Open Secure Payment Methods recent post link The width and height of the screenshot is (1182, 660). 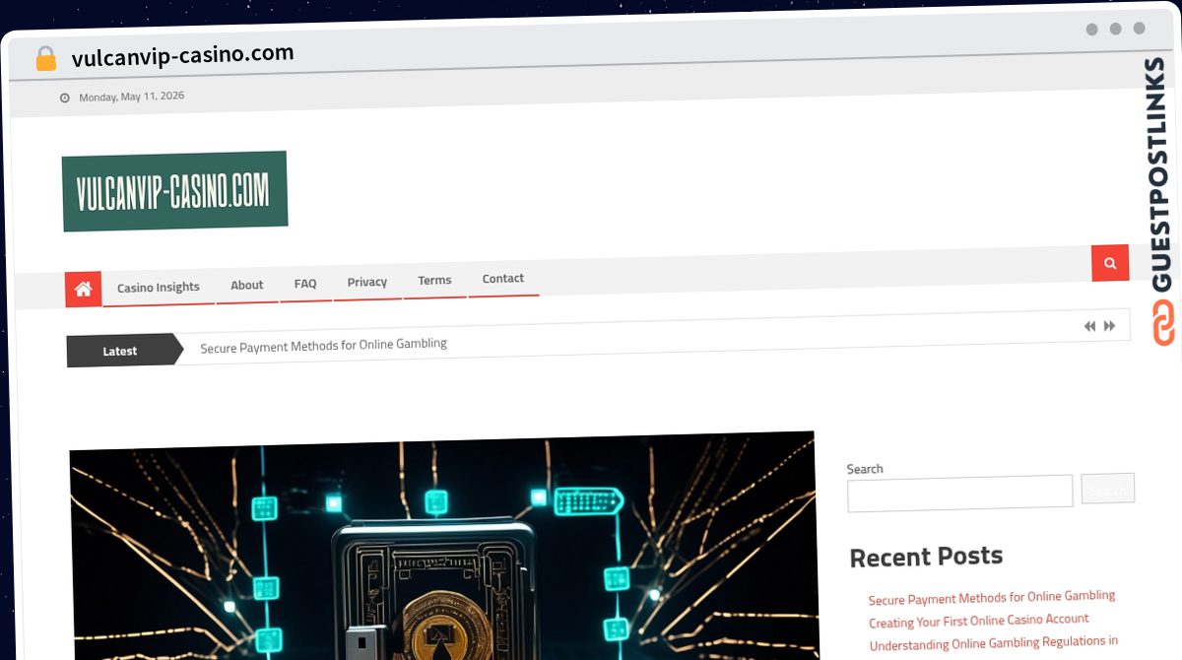(992, 598)
